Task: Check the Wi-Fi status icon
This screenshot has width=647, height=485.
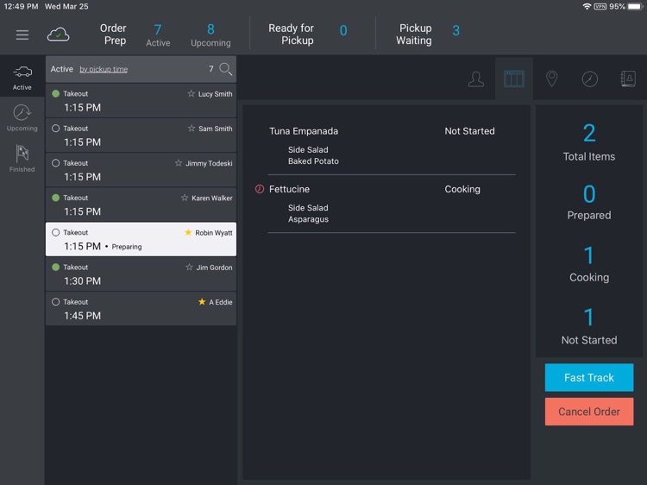Action: [587, 7]
